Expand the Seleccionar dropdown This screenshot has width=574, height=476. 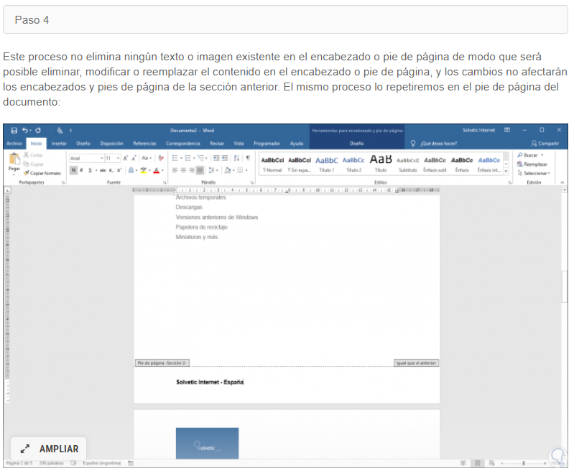click(x=550, y=173)
